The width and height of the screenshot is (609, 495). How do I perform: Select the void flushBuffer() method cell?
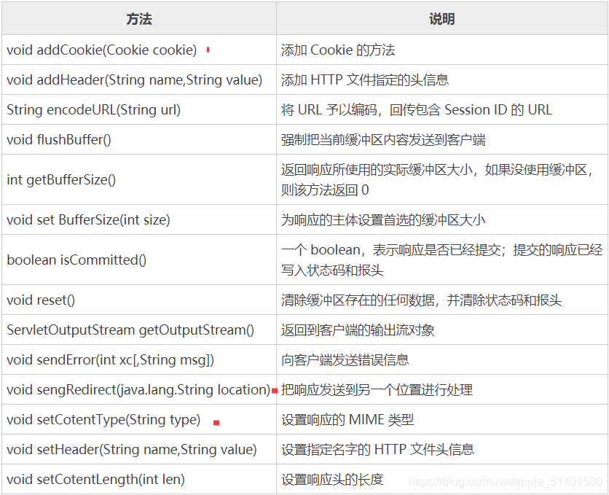[x=139, y=140]
